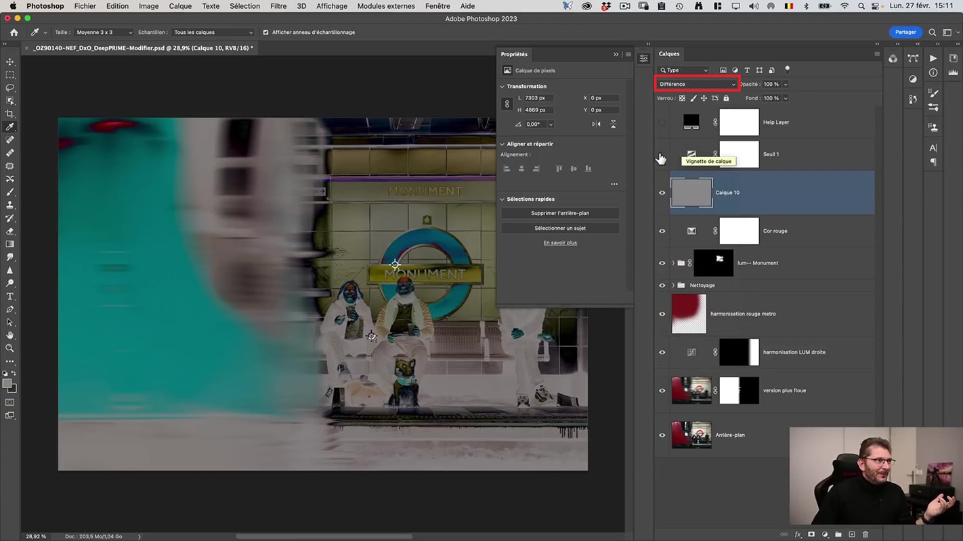Select the Eraser tool
The width and height of the screenshot is (963, 541).
click(10, 231)
